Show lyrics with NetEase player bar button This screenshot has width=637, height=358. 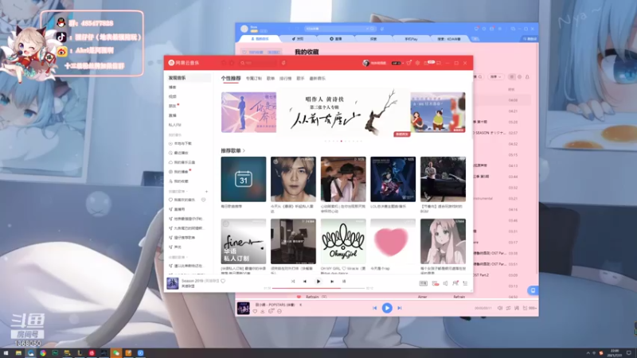click(344, 282)
